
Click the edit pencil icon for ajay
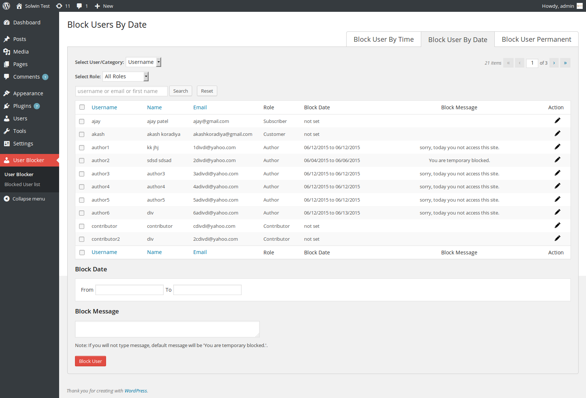(x=557, y=120)
